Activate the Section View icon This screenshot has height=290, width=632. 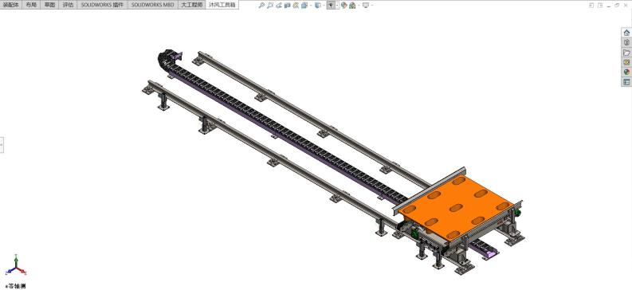coord(288,6)
